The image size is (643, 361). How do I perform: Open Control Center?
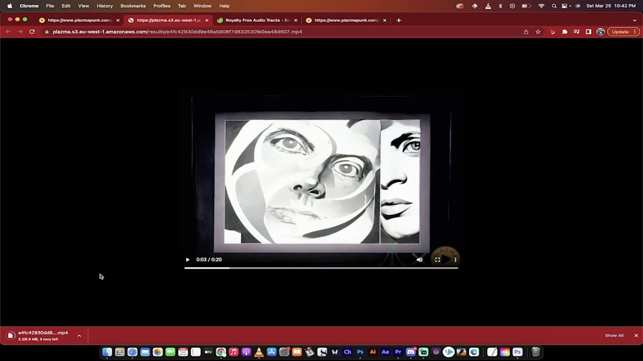(x=565, y=6)
